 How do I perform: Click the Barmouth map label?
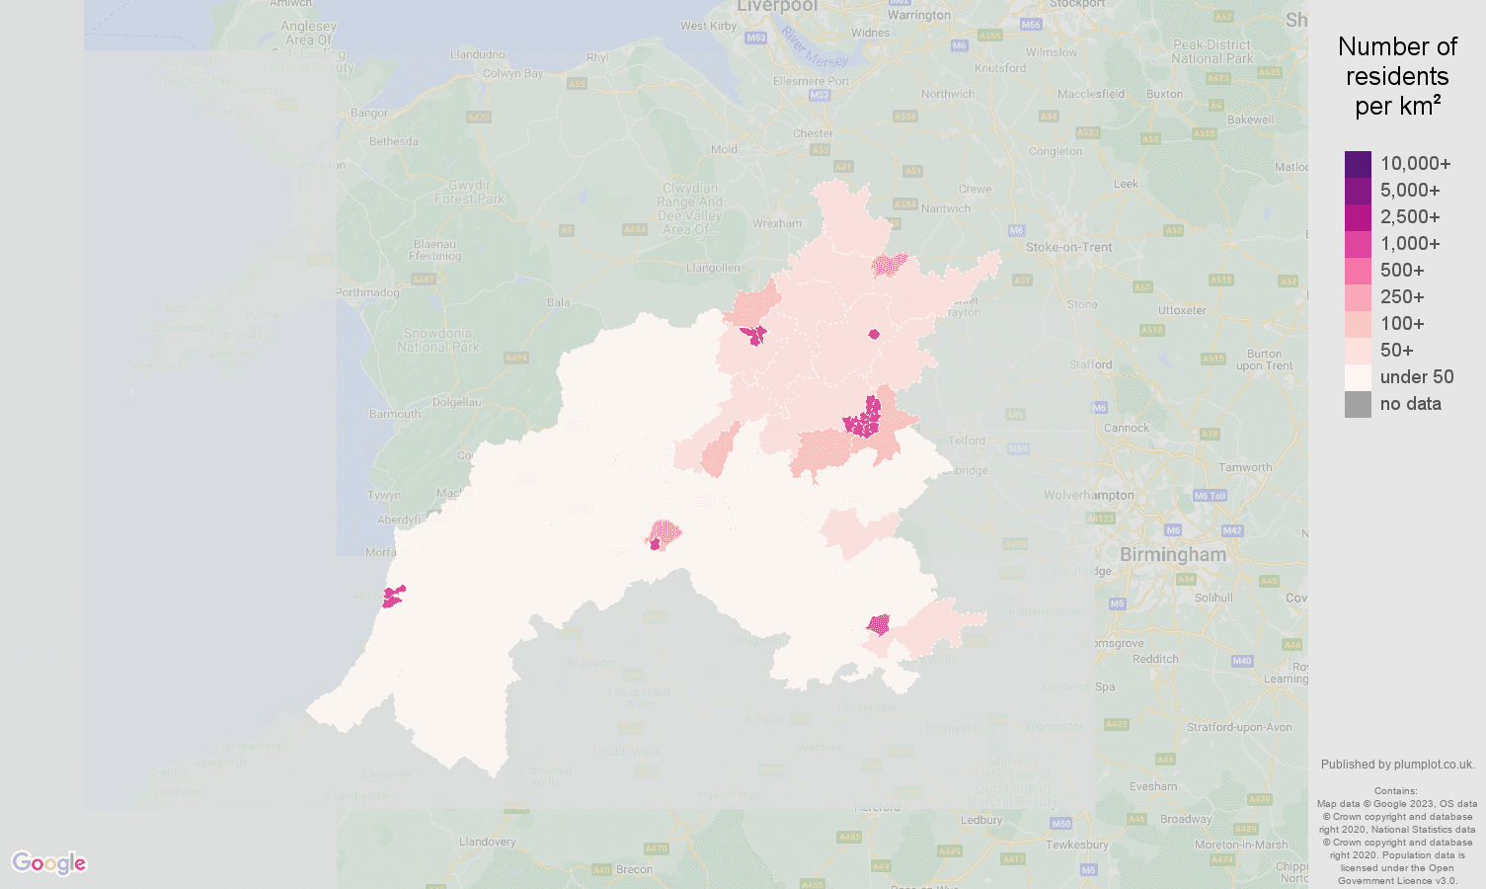(395, 414)
